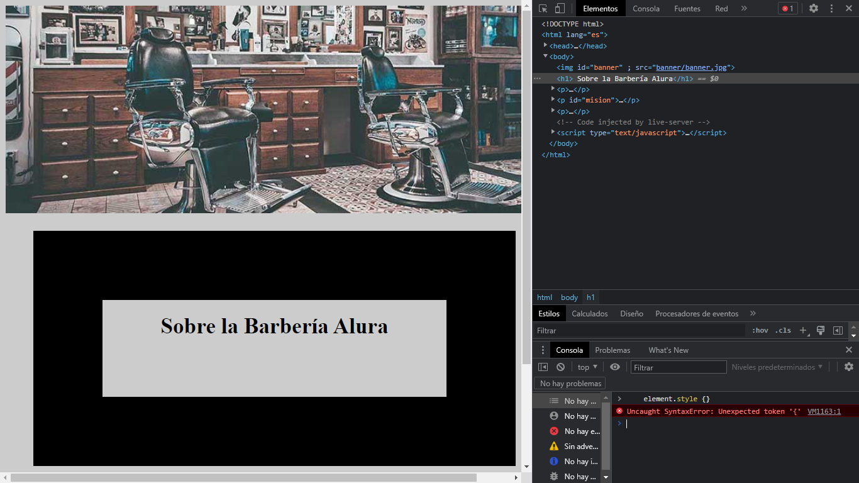Collapse the body element node

click(546, 56)
